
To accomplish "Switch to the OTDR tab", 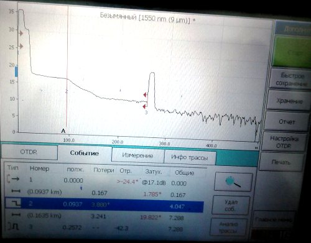I will 29,152.
